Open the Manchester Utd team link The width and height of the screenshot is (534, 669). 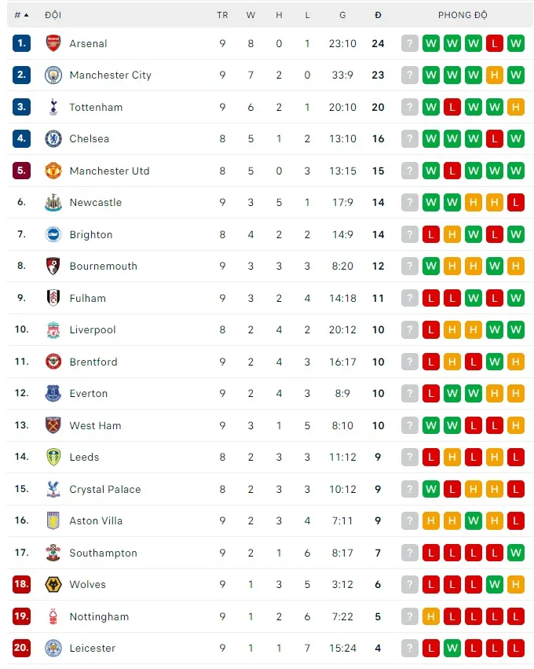(x=109, y=171)
